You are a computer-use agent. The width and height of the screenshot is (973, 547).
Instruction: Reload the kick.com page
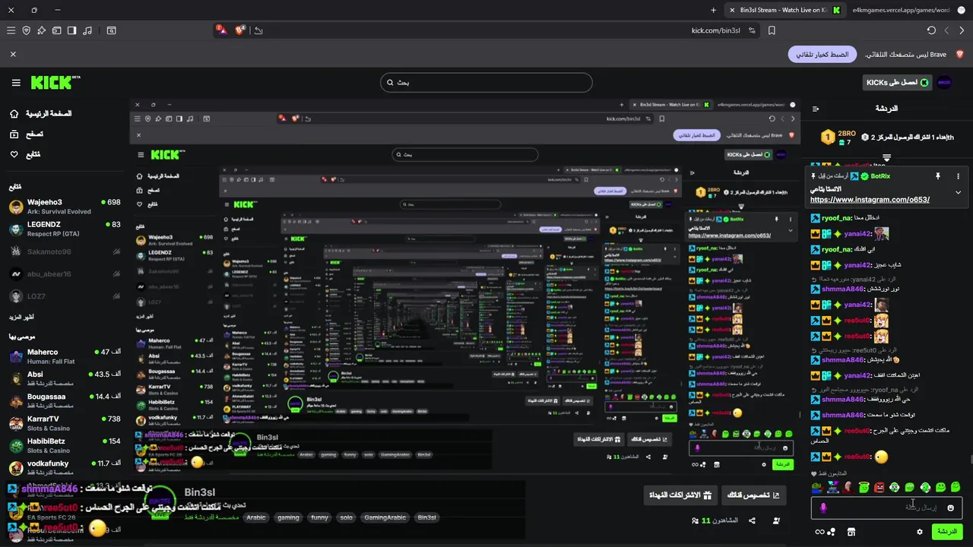point(931,30)
